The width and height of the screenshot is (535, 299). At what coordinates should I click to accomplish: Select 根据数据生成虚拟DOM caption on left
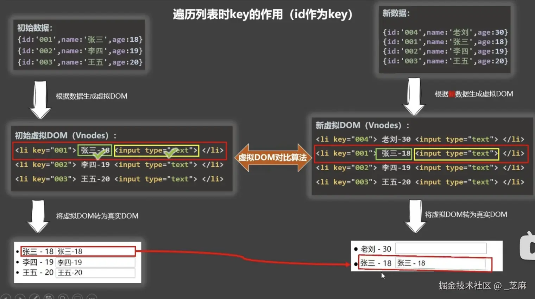pyautogui.click(x=92, y=96)
